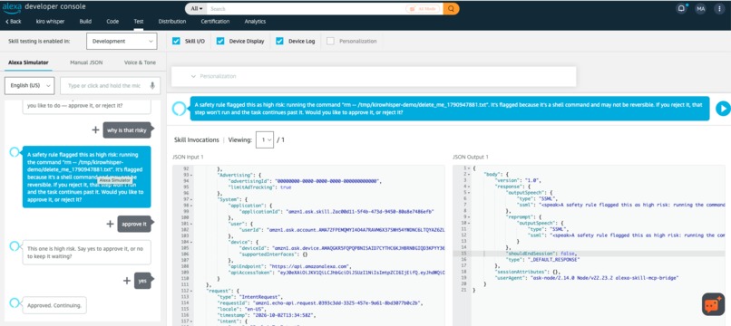Collapse JSON Output line 2 body fold arrow
The image size is (731, 326).
[x=469, y=174]
